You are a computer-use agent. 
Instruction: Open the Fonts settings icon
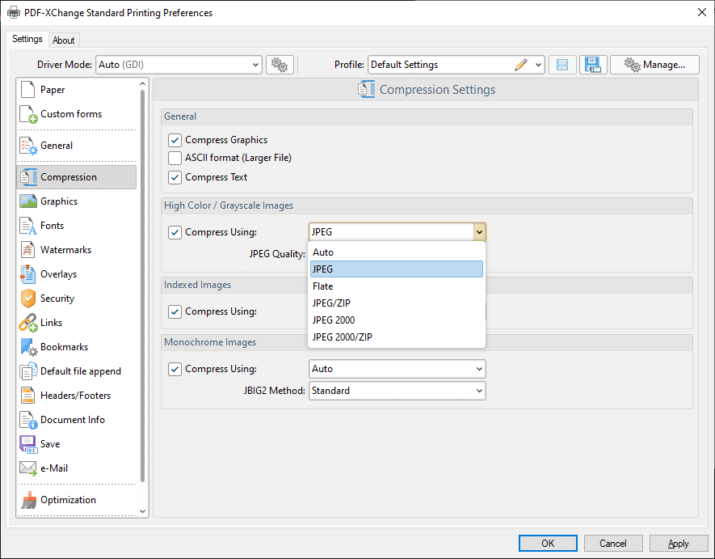[28, 226]
